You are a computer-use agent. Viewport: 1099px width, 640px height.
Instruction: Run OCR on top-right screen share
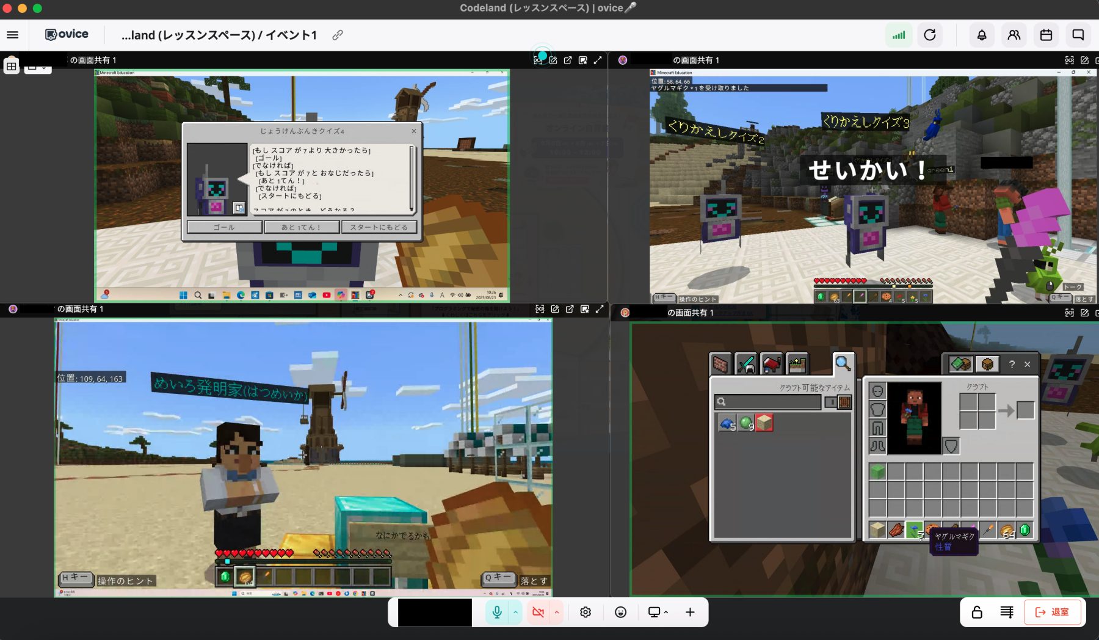(1070, 60)
